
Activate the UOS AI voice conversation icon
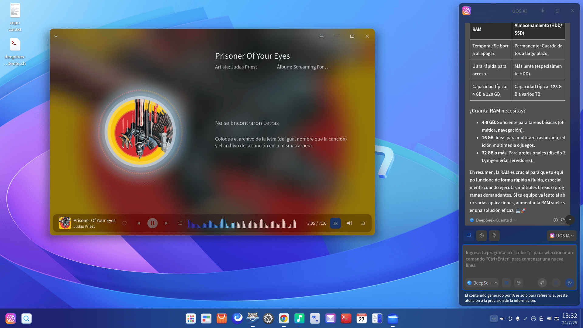(542, 11)
